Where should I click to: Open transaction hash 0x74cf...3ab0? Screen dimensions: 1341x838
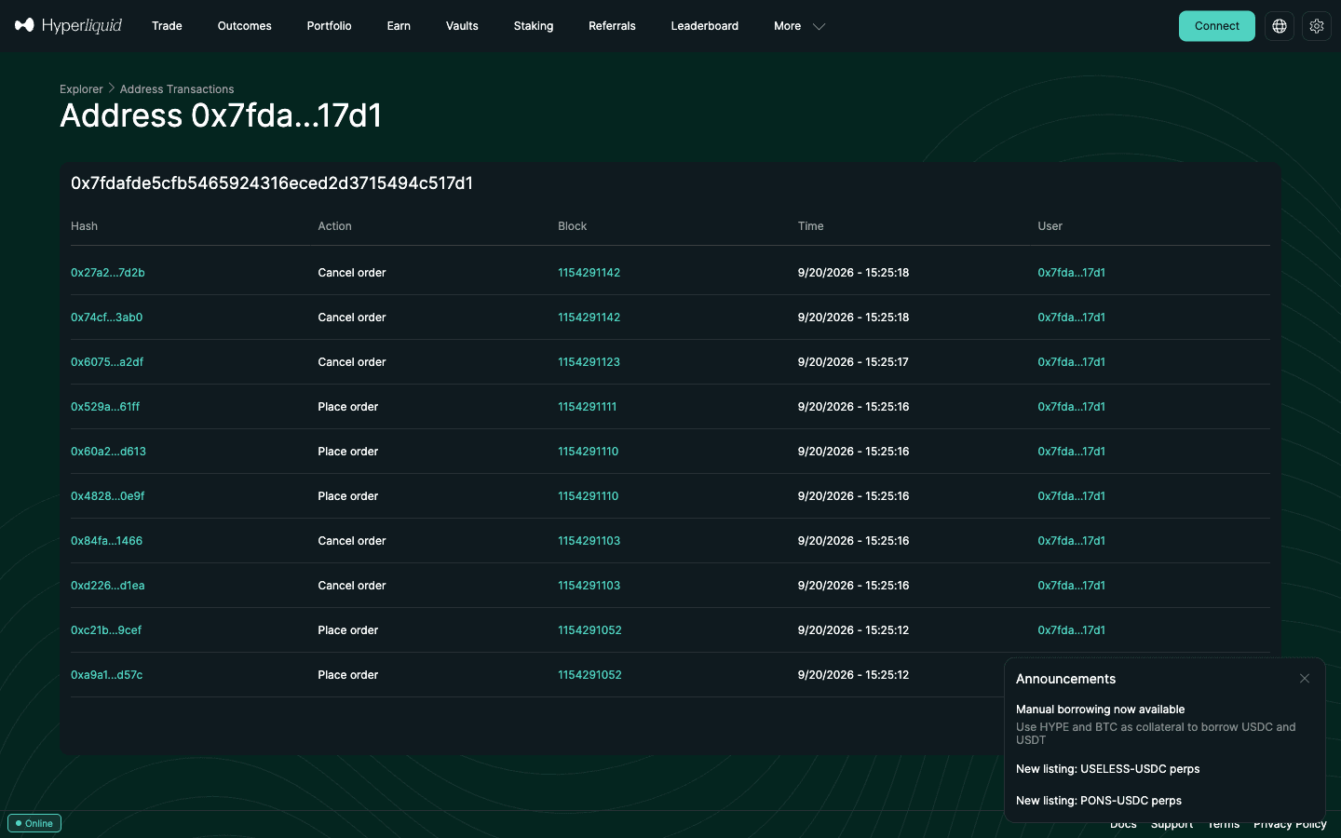click(107, 318)
